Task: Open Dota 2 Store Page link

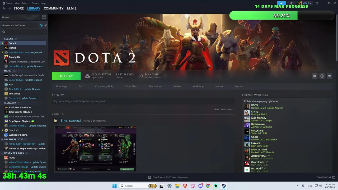Action: (61, 86)
